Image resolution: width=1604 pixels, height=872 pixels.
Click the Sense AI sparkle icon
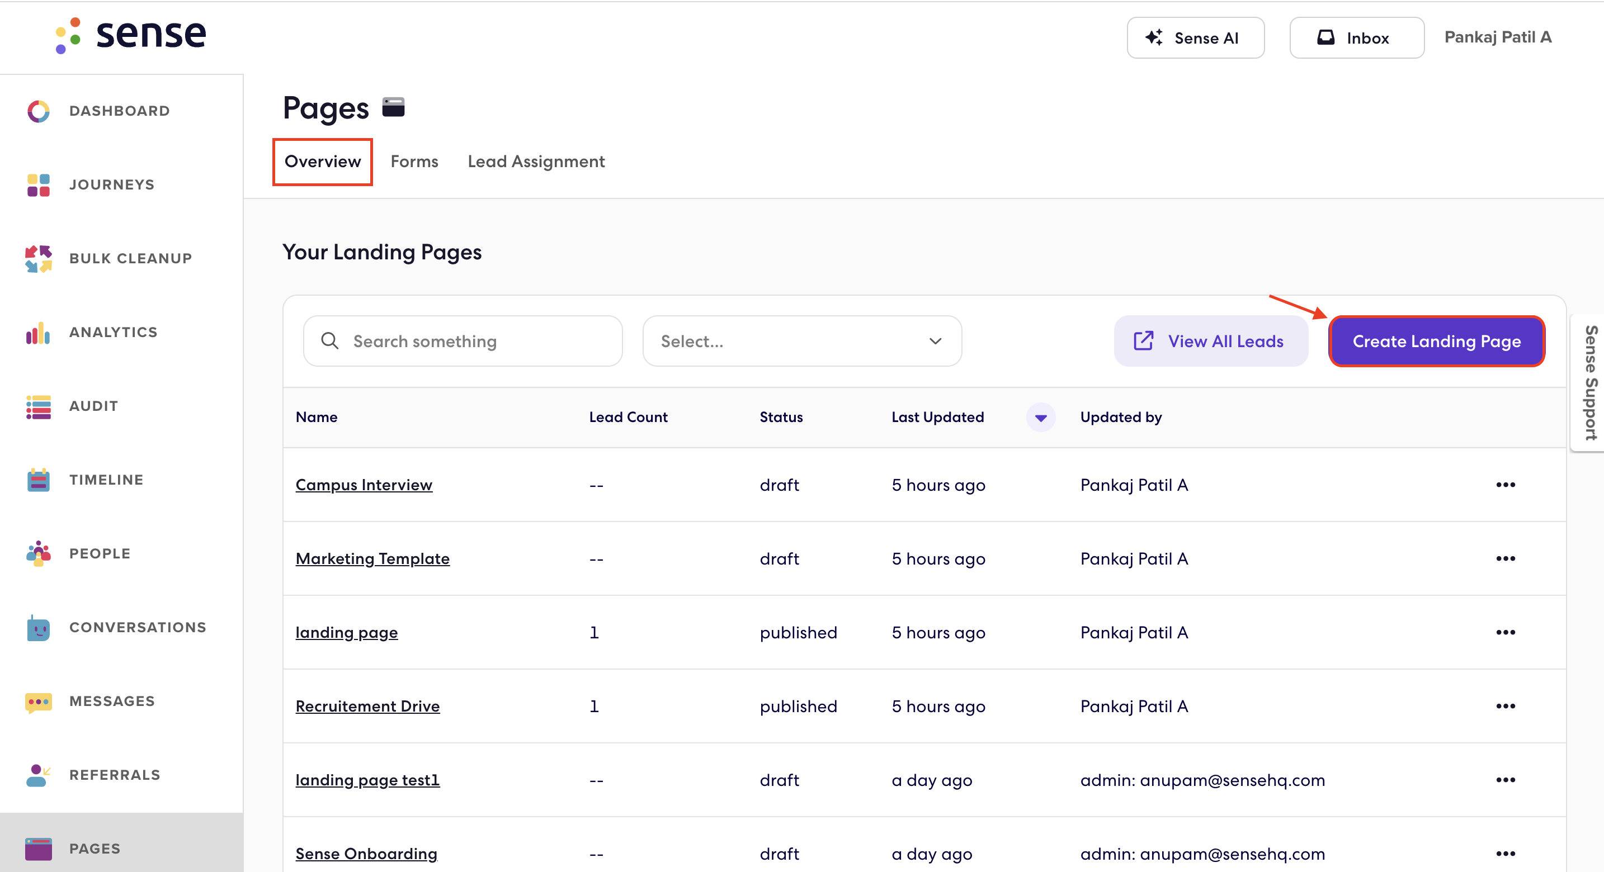pos(1154,37)
